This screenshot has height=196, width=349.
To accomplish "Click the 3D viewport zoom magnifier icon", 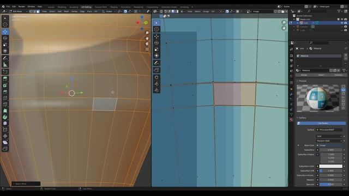I will point(147,33).
